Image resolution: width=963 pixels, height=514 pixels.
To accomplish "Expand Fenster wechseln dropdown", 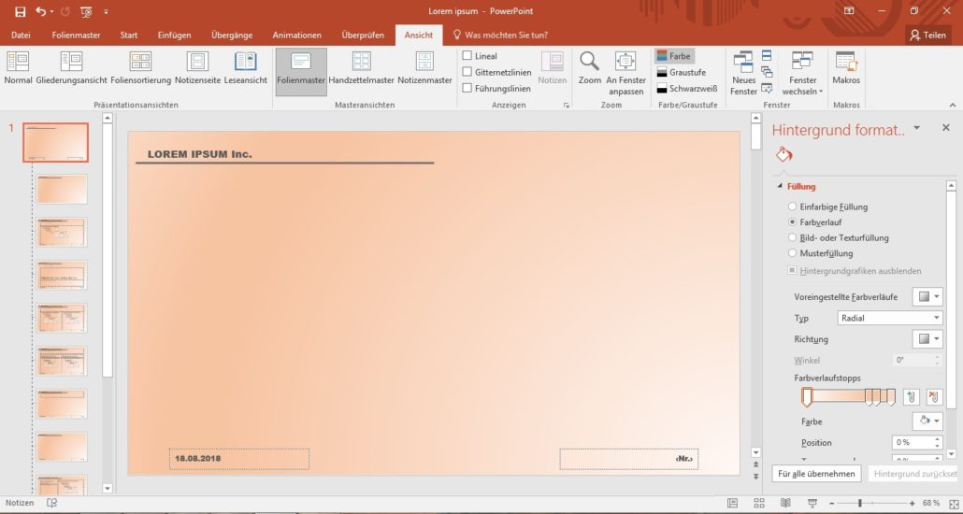I will (x=803, y=73).
